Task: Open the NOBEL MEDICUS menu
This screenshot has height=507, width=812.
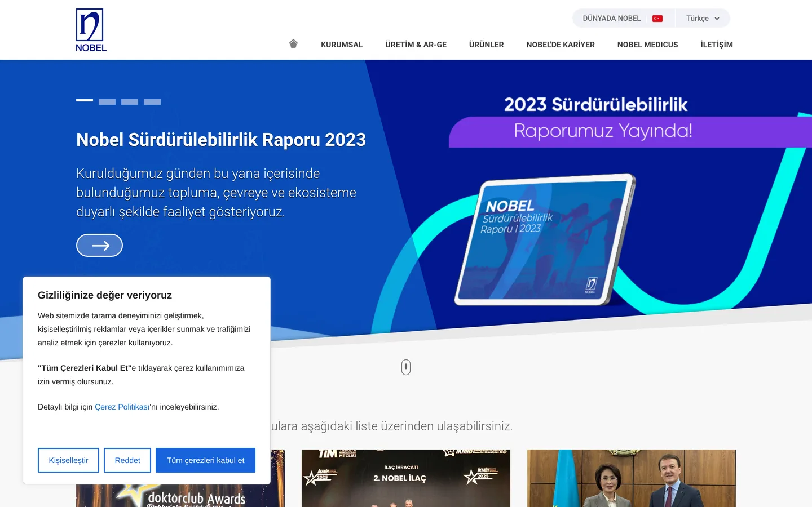Action: tap(648, 45)
